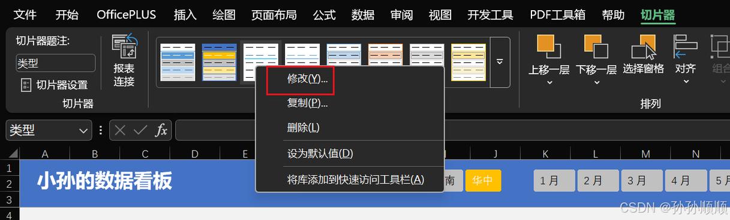Open the 数据 tab
The width and height of the screenshot is (730, 220).
click(x=363, y=14)
